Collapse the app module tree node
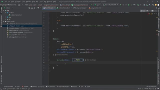The image size is (160, 90). pyautogui.click(x=4, y=10)
